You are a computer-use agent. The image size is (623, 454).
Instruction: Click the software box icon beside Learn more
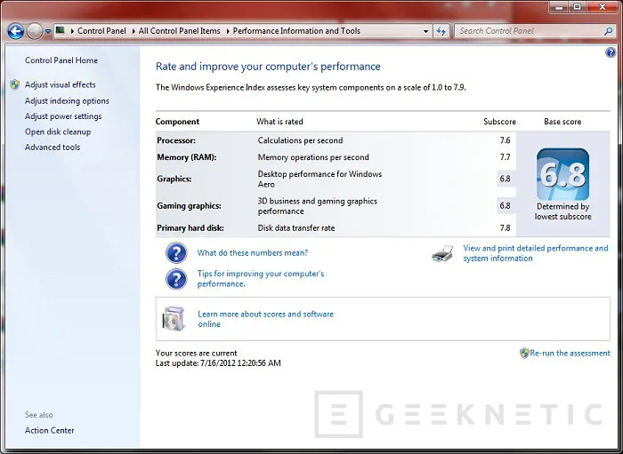(174, 318)
